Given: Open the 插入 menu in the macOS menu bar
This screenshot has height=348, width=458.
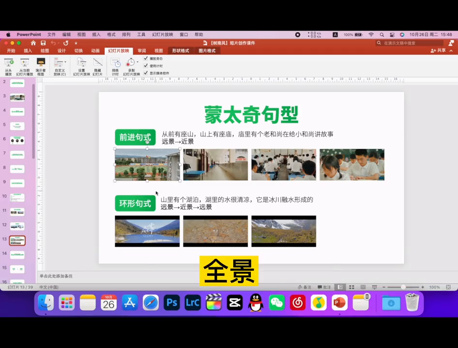Looking at the screenshot, I should [96, 35].
